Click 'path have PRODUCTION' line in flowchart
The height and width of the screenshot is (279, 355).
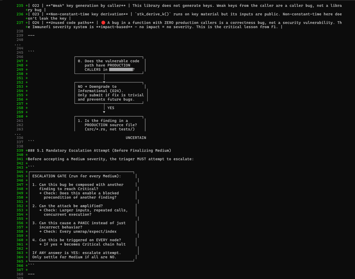(x=107, y=65)
